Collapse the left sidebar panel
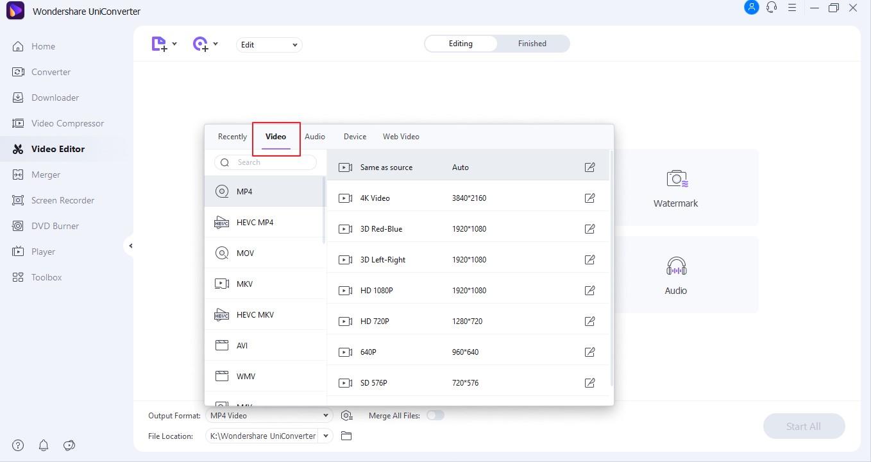This screenshot has width=871, height=462. 130,246
